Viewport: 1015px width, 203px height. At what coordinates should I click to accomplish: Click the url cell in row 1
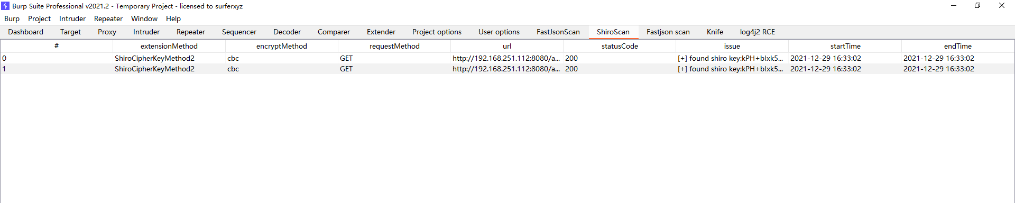pyautogui.click(x=506, y=69)
